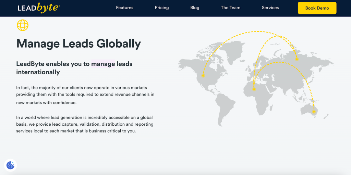Open the Services menu item

point(270,8)
